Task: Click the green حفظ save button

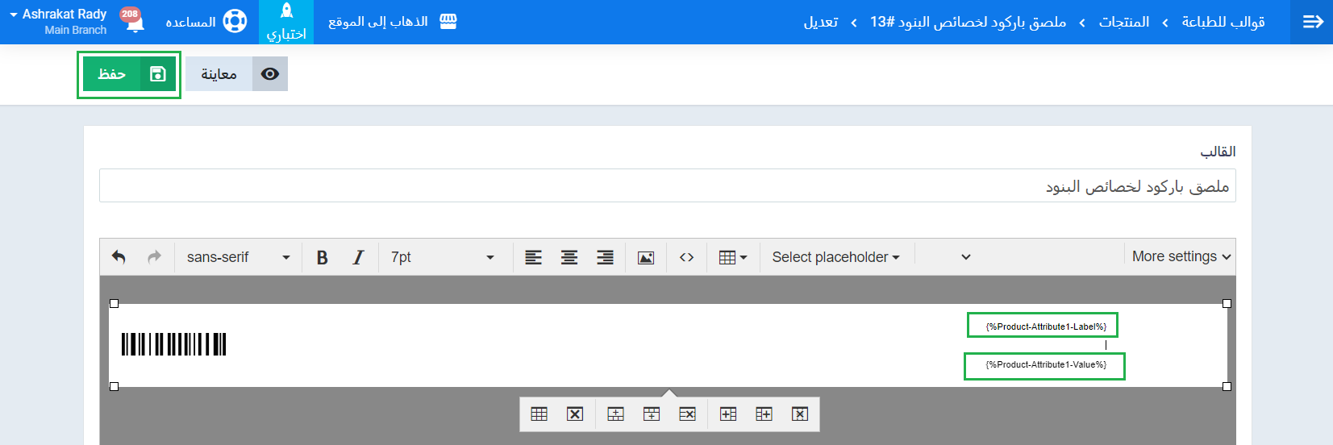Action: tap(129, 74)
